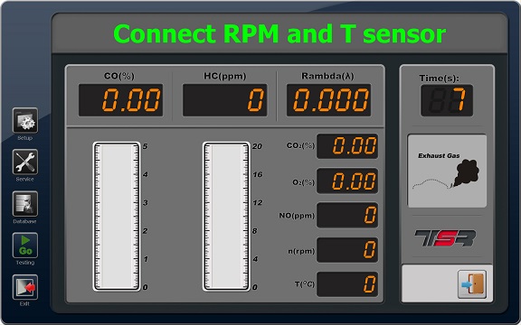Click the "n(rpm)" label
Image resolution: width=521 pixels, height=325 pixels.
coord(301,251)
